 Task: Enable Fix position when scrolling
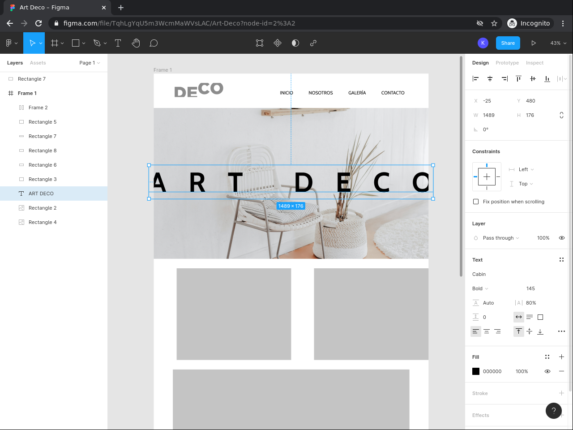point(476,202)
